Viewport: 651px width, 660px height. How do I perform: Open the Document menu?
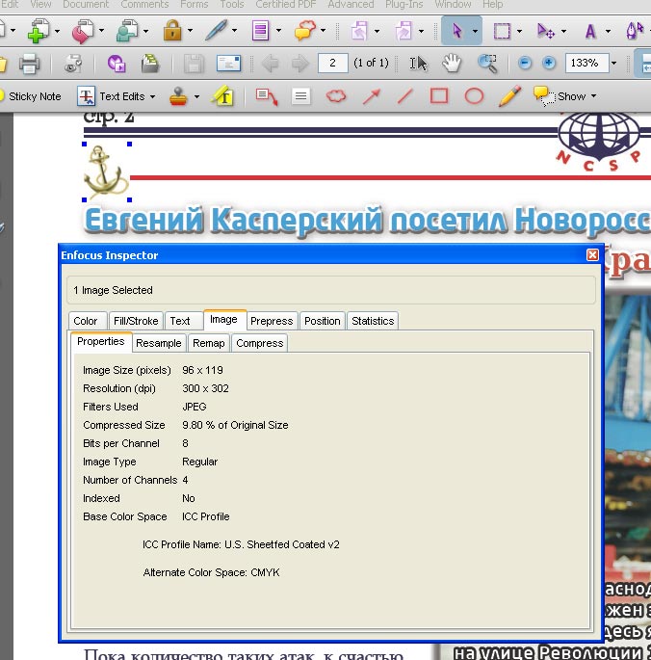click(x=86, y=4)
